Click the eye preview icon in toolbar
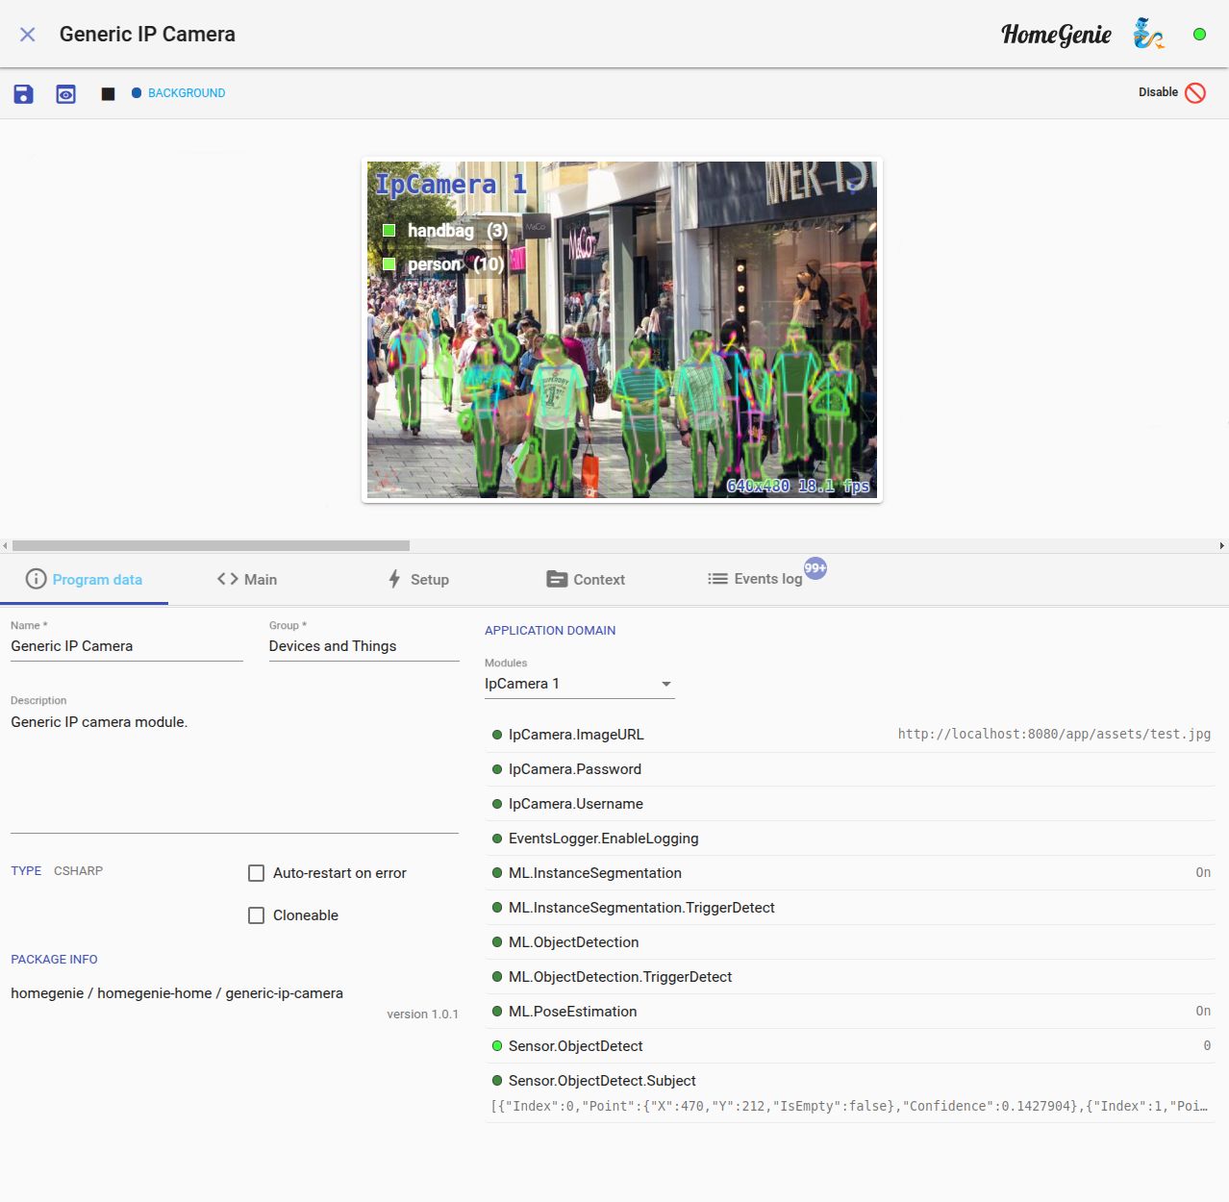Viewport: 1229px width, 1202px height. [65, 93]
